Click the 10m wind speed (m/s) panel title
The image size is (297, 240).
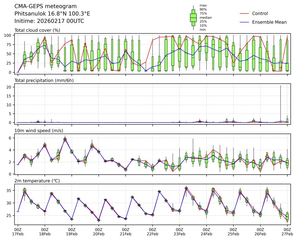pyautogui.click(x=39, y=131)
